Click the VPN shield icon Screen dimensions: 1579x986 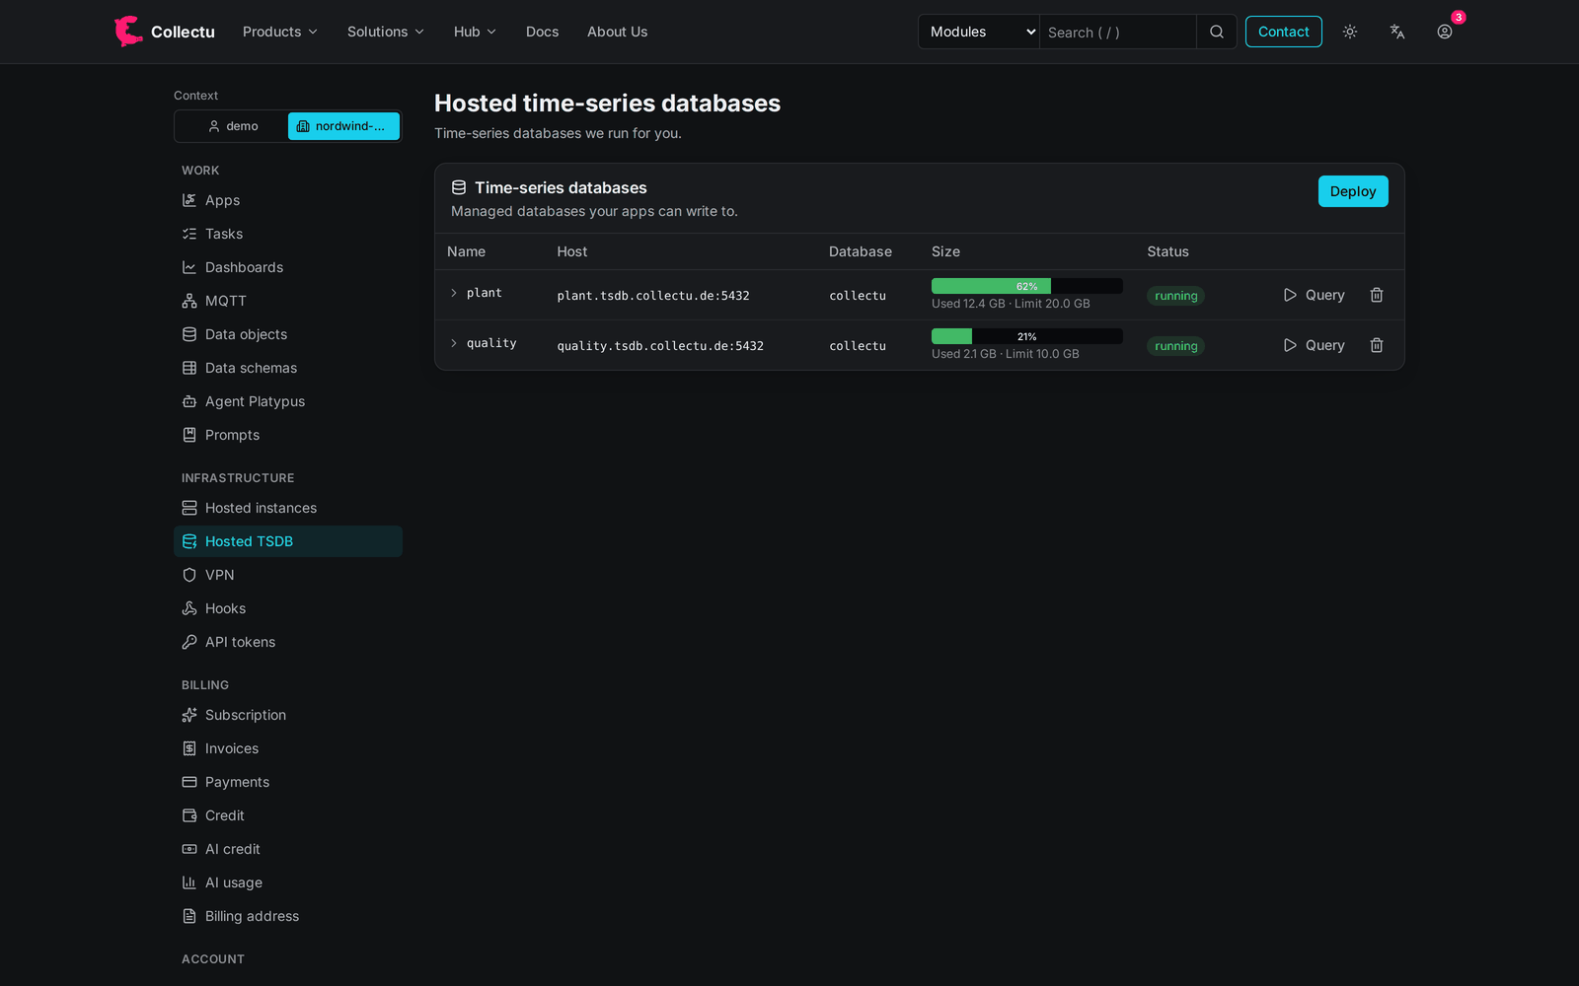(189, 575)
